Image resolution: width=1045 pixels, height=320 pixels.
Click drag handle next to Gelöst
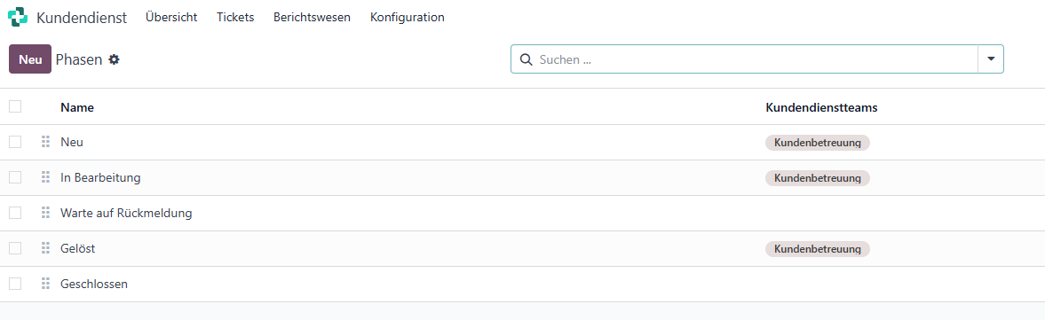(45, 248)
